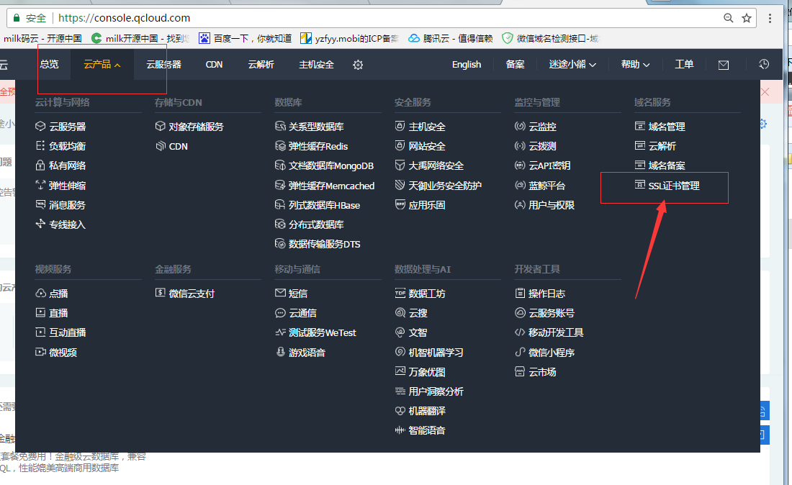This screenshot has height=485, width=792.
Task: Open the milk开源中国 bookmark
Action: point(141,38)
